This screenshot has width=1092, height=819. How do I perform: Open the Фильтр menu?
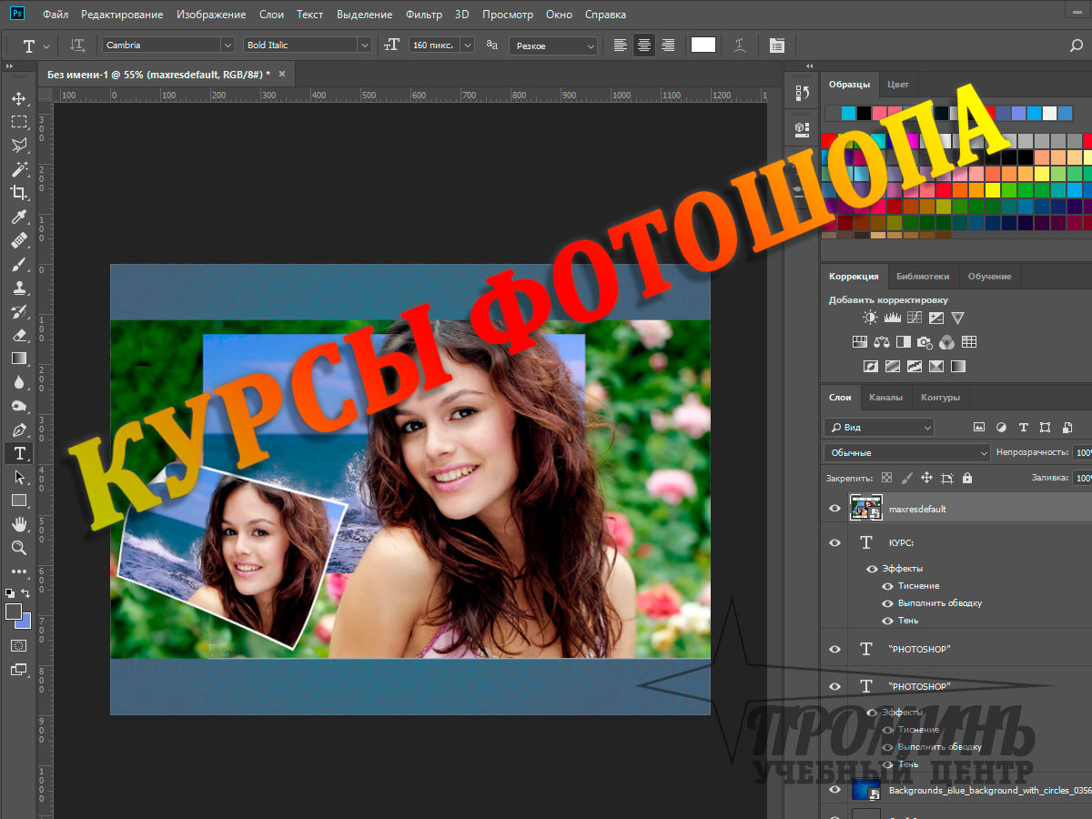pyautogui.click(x=424, y=15)
